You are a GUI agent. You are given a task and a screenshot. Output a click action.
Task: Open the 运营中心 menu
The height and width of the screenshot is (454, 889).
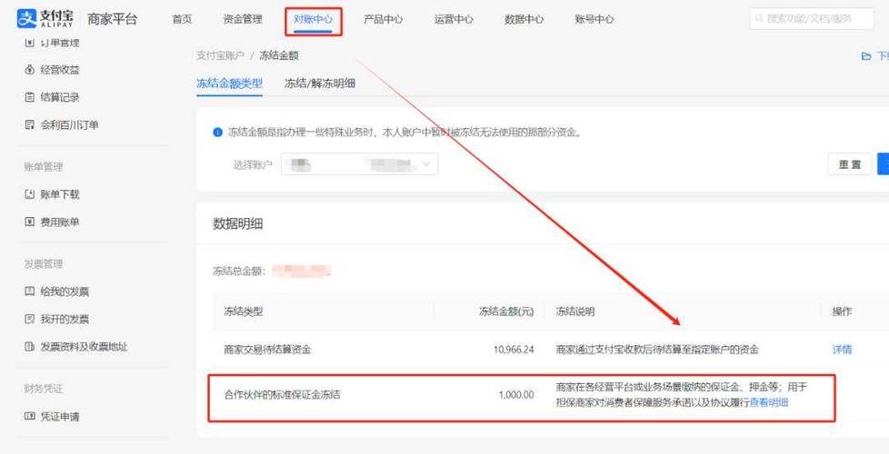pyautogui.click(x=454, y=19)
